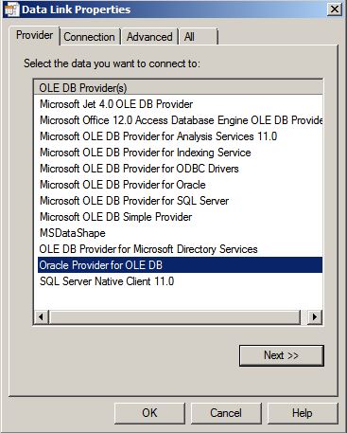347x433 pixels.
Task: Close the Data Link Properties dialog
Action: (335, 9)
